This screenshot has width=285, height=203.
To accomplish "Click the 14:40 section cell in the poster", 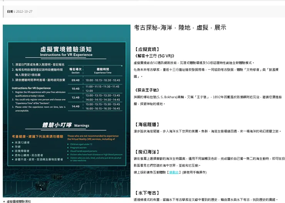I will coord(75,106).
